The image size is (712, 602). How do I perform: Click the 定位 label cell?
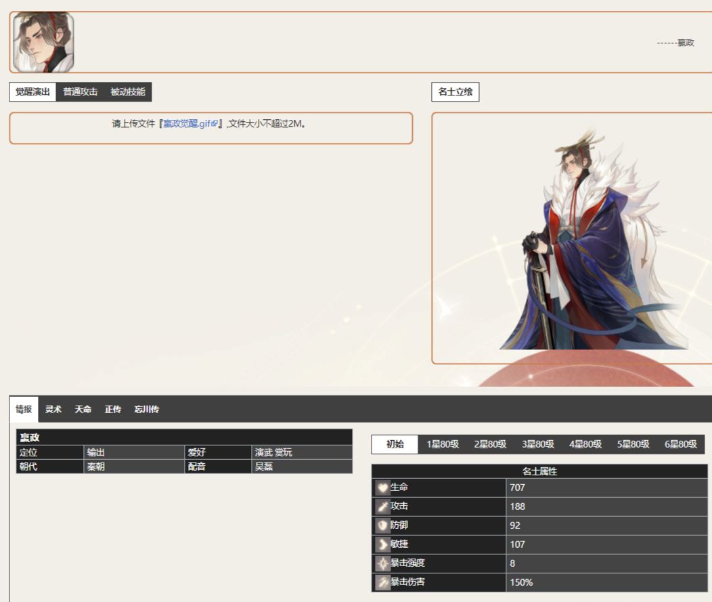tap(50, 452)
